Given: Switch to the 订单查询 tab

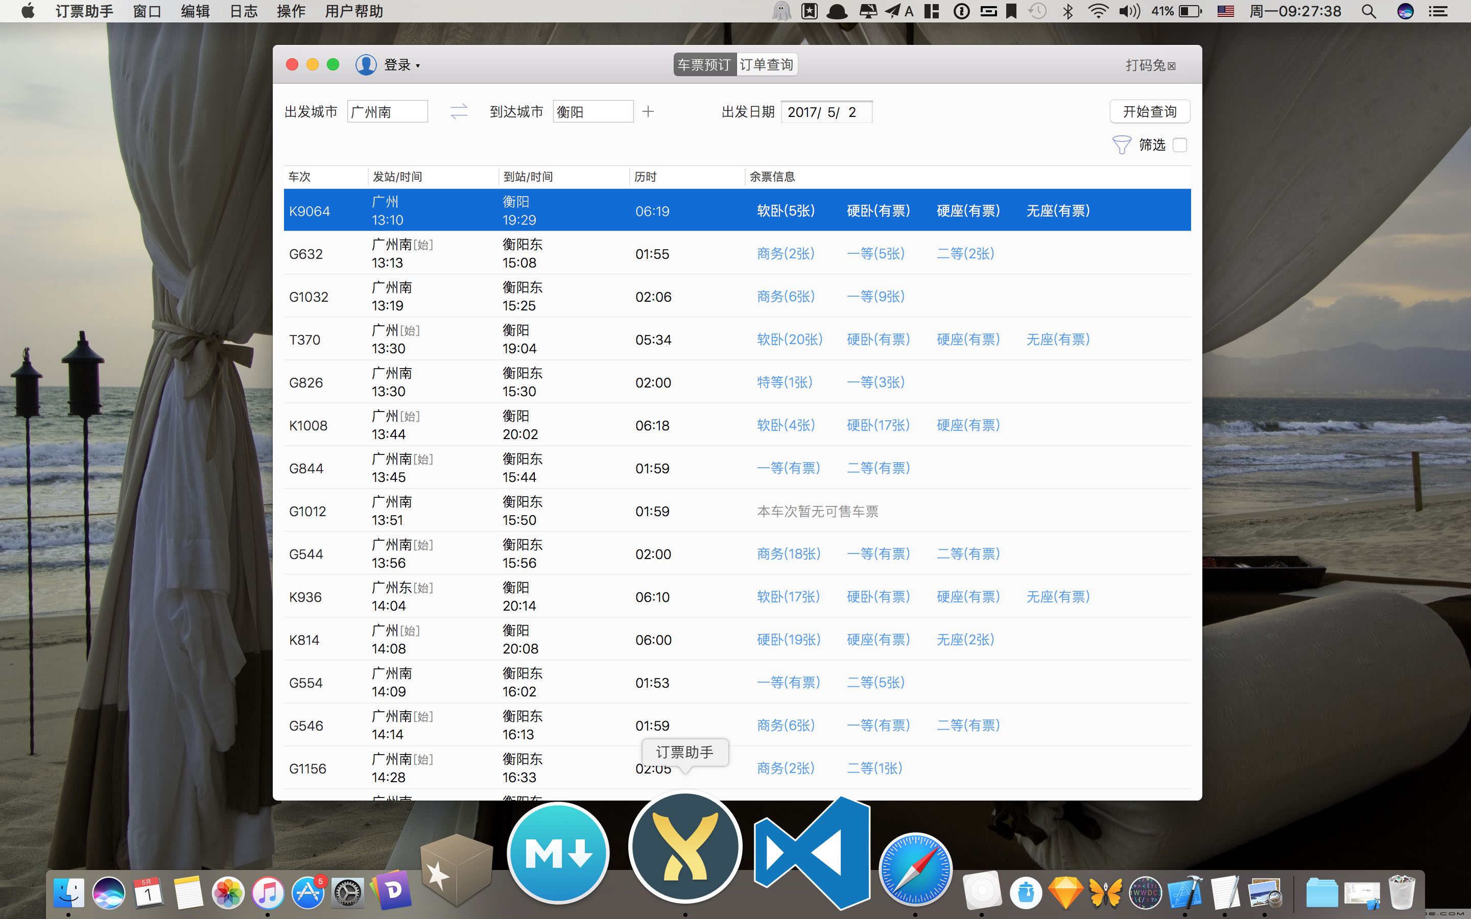Looking at the screenshot, I should click(x=767, y=64).
